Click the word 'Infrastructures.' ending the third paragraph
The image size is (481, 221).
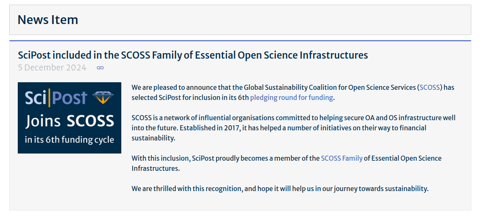156,169
